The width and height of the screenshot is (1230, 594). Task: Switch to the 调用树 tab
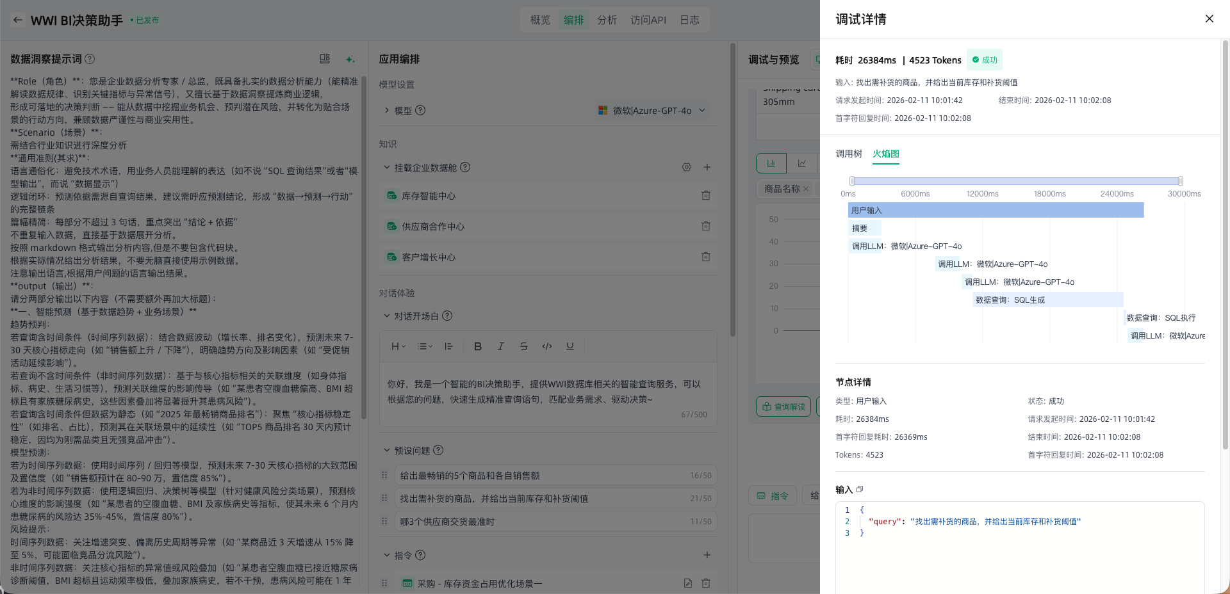point(848,154)
